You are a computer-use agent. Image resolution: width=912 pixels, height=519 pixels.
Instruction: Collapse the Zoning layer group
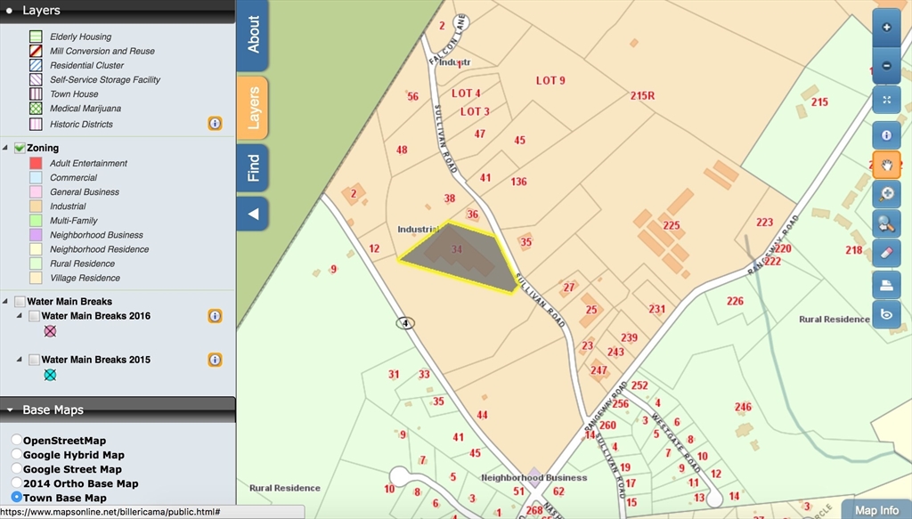click(x=7, y=148)
